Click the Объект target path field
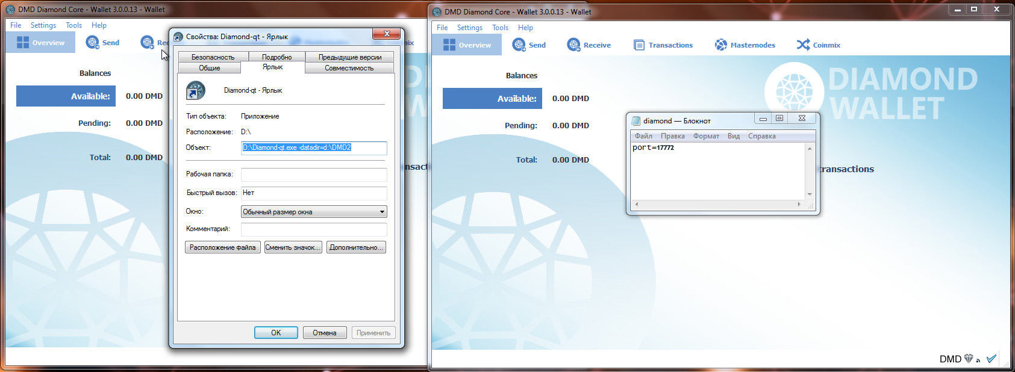The image size is (1015, 372). [314, 148]
